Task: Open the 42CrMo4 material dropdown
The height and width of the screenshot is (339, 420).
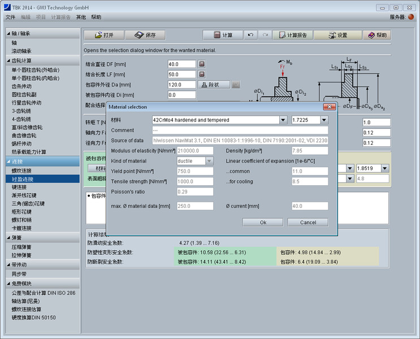Action: (x=283, y=120)
